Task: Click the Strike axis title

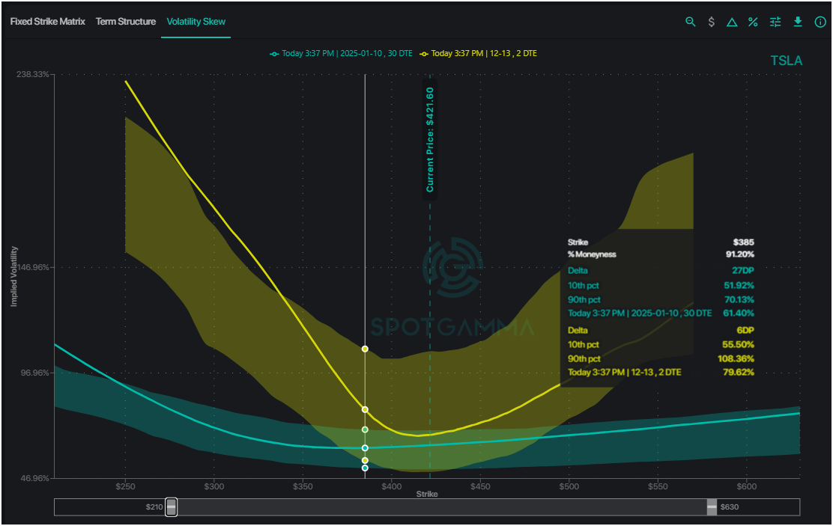Action: (427, 494)
